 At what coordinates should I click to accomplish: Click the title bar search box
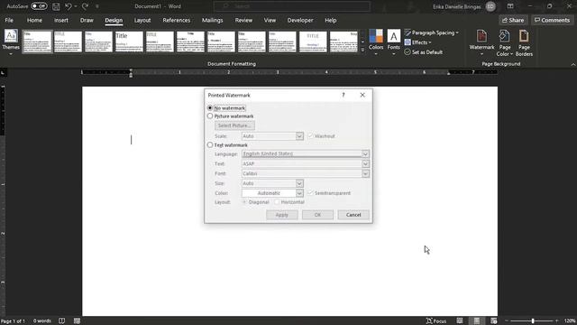click(x=292, y=6)
